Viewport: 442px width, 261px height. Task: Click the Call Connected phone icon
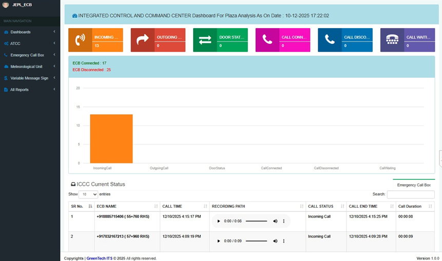[267, 40]
